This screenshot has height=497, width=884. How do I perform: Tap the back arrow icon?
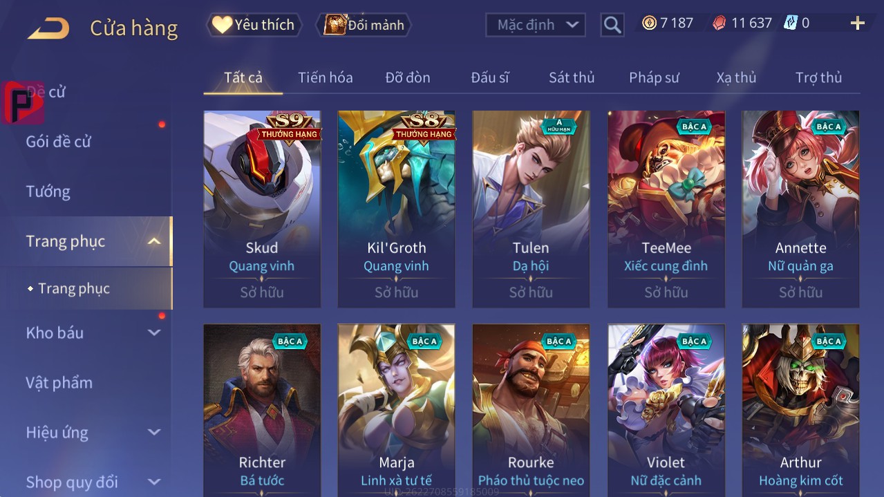48,28
